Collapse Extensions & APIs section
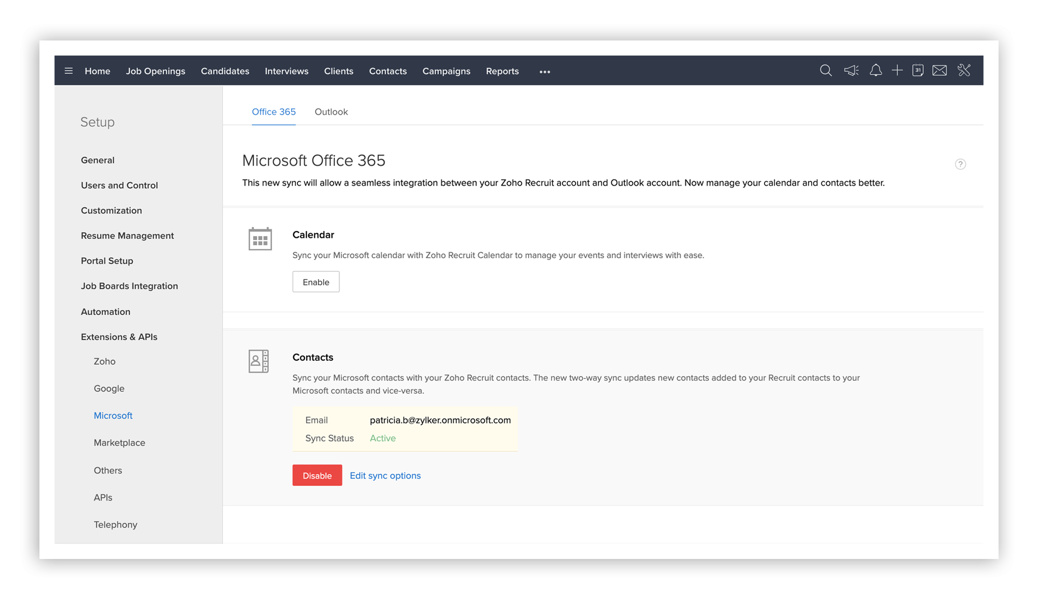 coord(119,337)
